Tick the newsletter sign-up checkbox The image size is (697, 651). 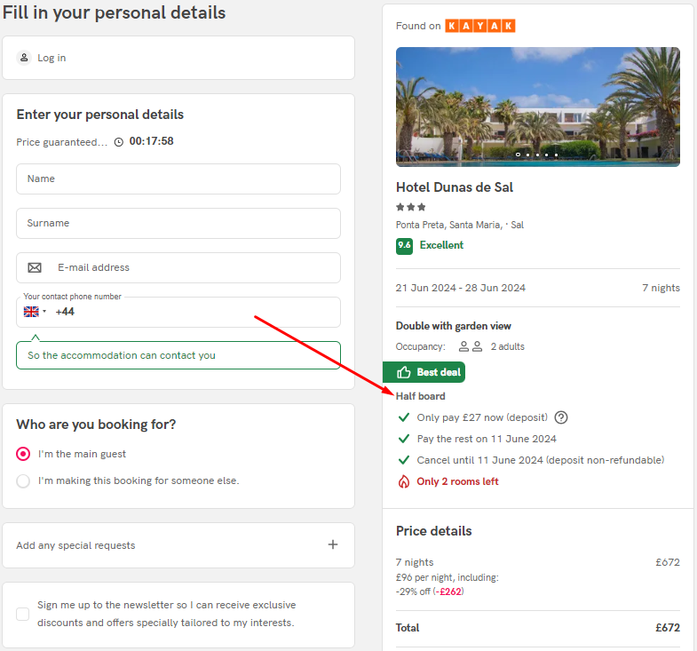pyautogui.click(x=23, y=614)
